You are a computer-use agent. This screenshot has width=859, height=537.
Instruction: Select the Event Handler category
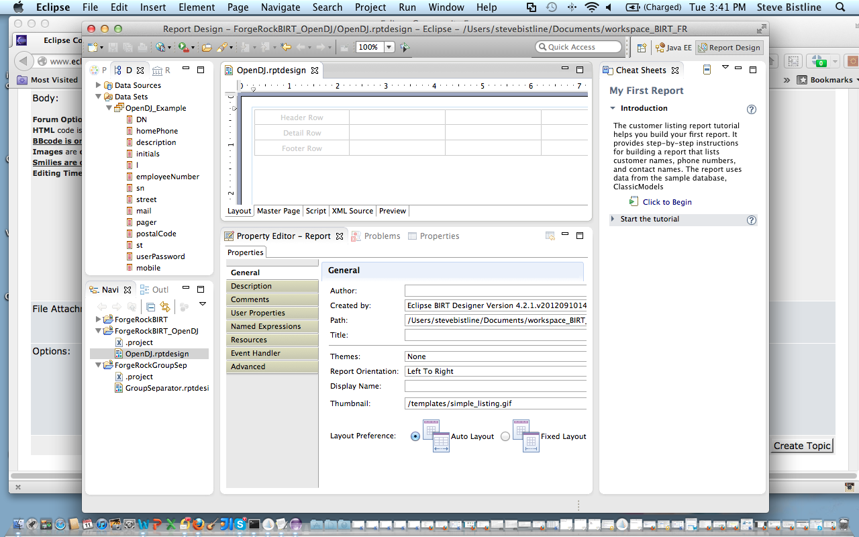tap(272, 353)
